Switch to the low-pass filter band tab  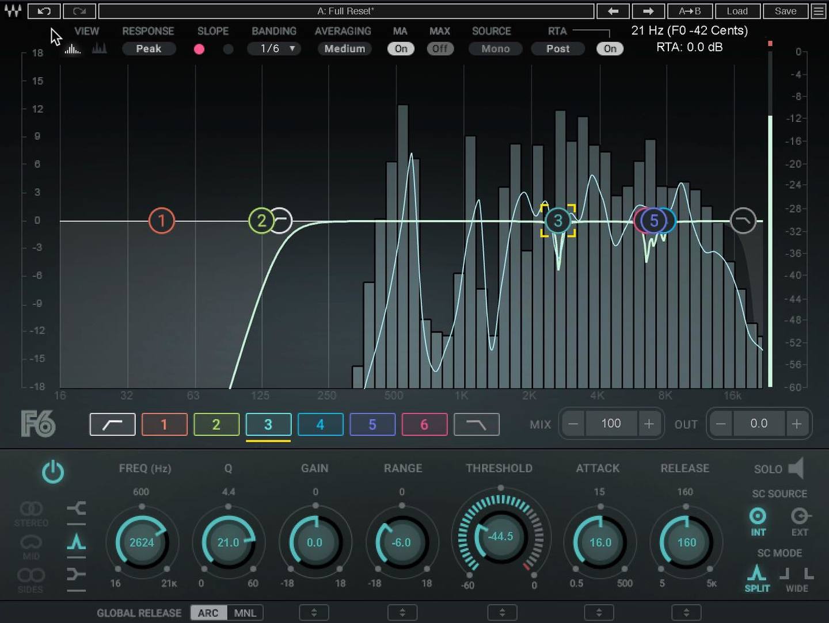coord(476,425)
